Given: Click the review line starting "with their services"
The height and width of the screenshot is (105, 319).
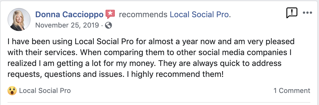Looking at the screenshot, I should point(149,52).
